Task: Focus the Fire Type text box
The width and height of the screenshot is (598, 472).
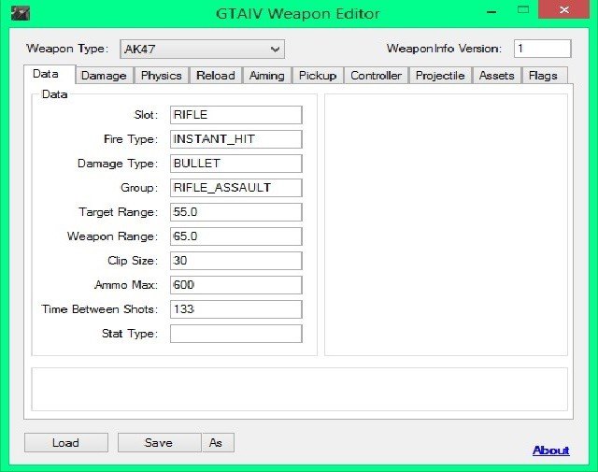Action: click(235, 139)
